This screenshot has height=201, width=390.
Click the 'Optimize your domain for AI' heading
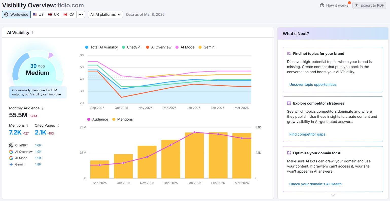[317, 153]
